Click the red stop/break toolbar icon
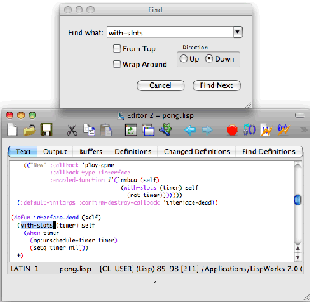Screen dimensions: 312x304 (232, 130)
